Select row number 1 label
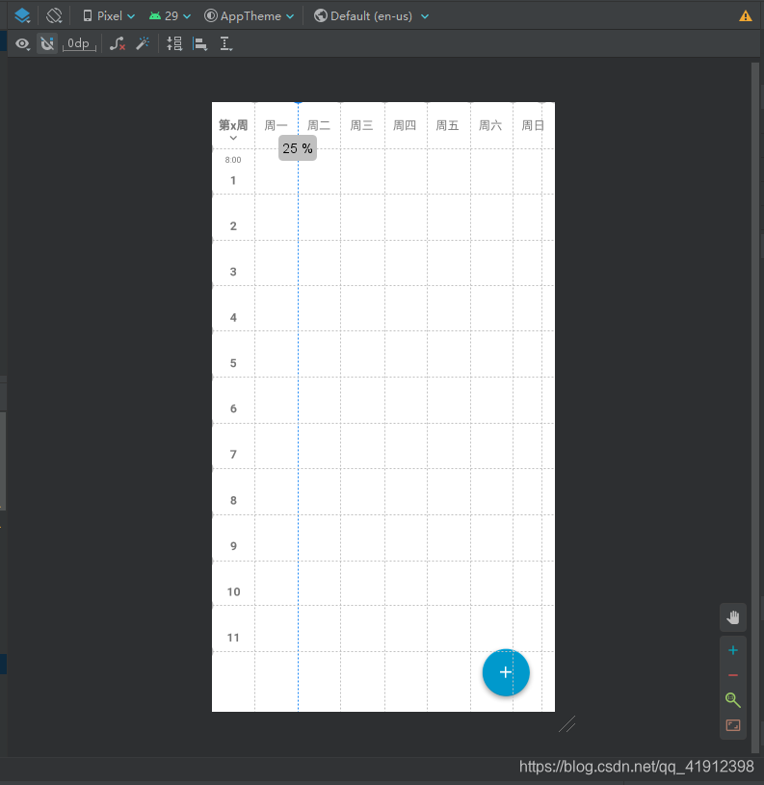Screen dimensions: 764x785 click(233, 180)
